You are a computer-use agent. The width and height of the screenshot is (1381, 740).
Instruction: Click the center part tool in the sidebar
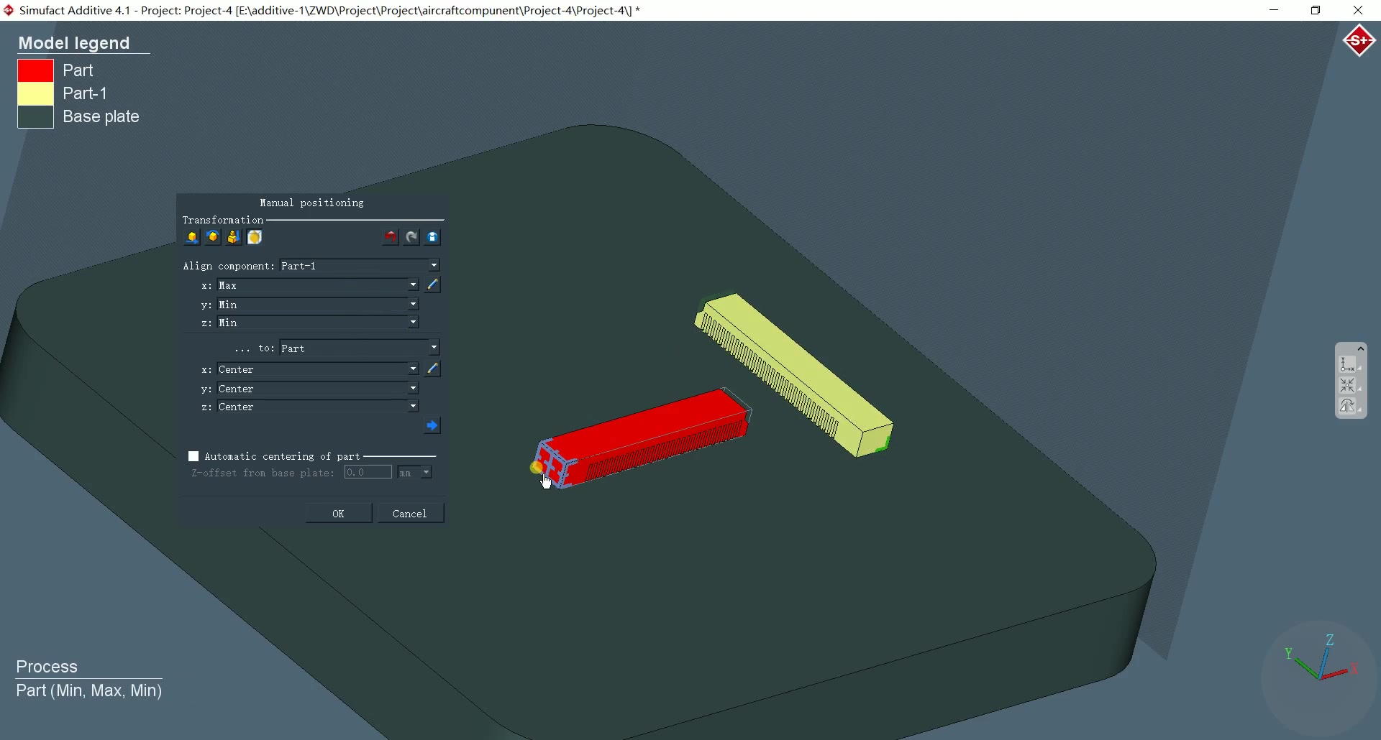tap(1347, 385)
